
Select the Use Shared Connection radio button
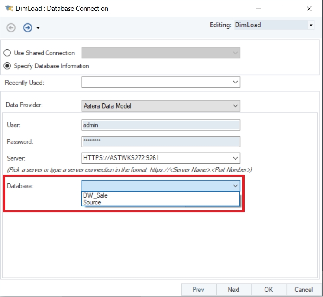coord(7,53)
